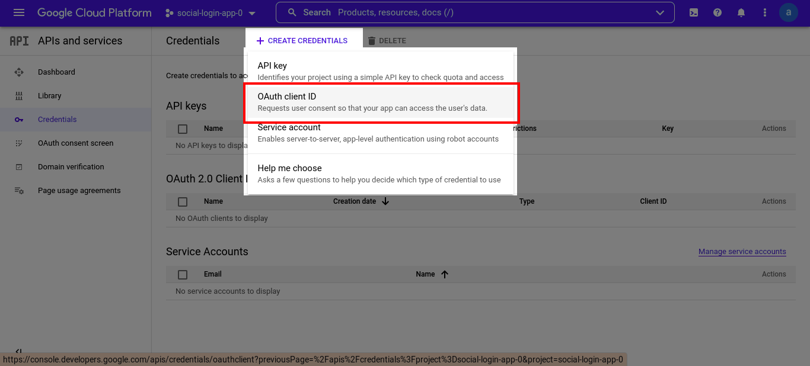
Task: Open the notifications bell
Action: (x=741, y=12)
